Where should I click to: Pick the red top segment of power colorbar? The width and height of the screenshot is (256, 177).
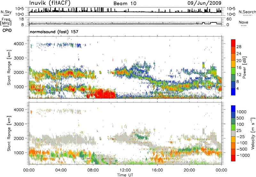point(233,43)
